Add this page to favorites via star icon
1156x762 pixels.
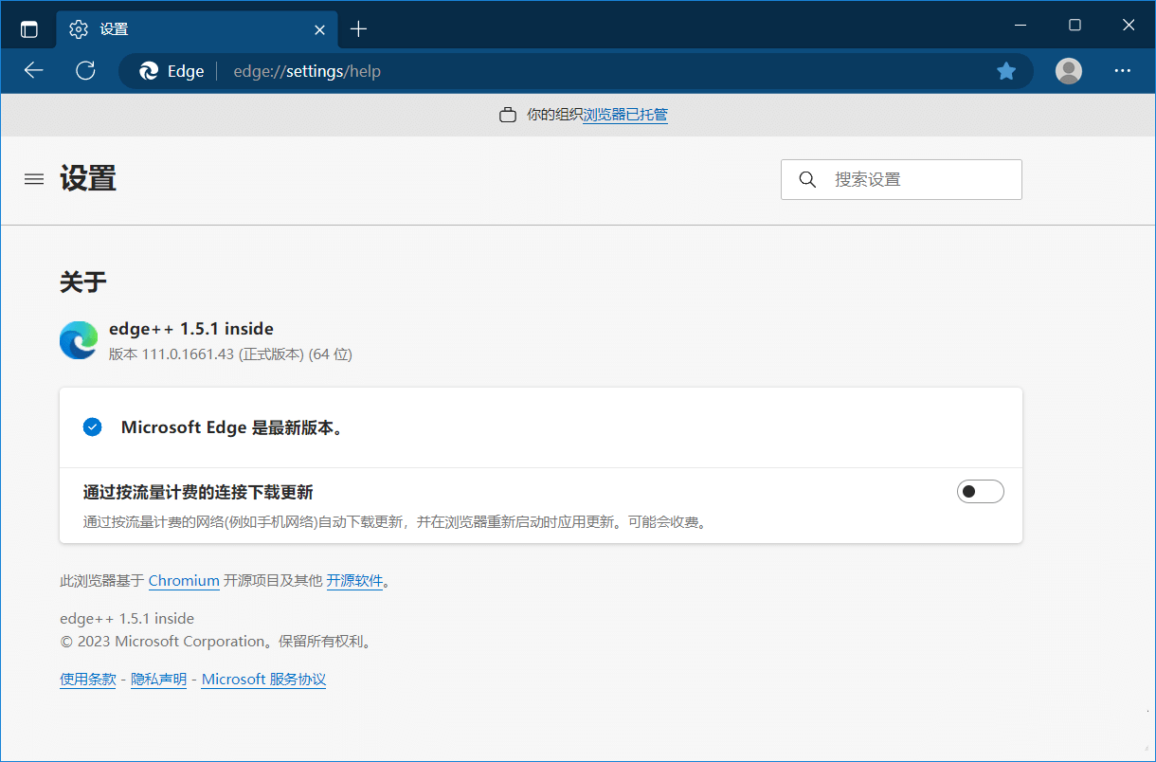coord(1006,71)
